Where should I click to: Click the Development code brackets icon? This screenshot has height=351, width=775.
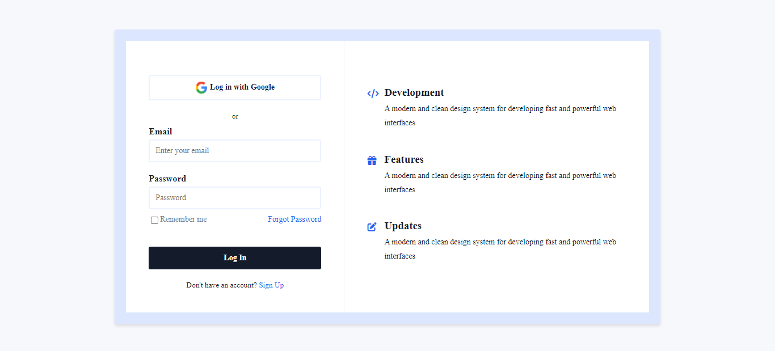click(x=373, y=94)
